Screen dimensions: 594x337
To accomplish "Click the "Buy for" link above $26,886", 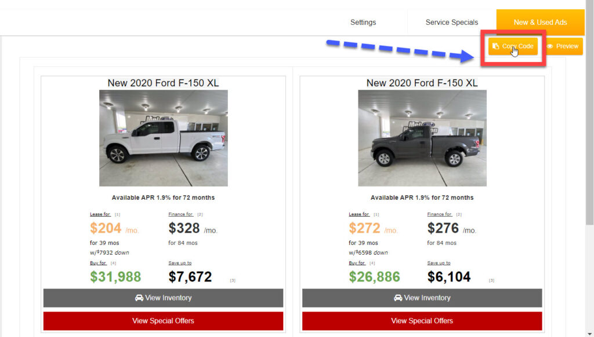I will [357, 263].
